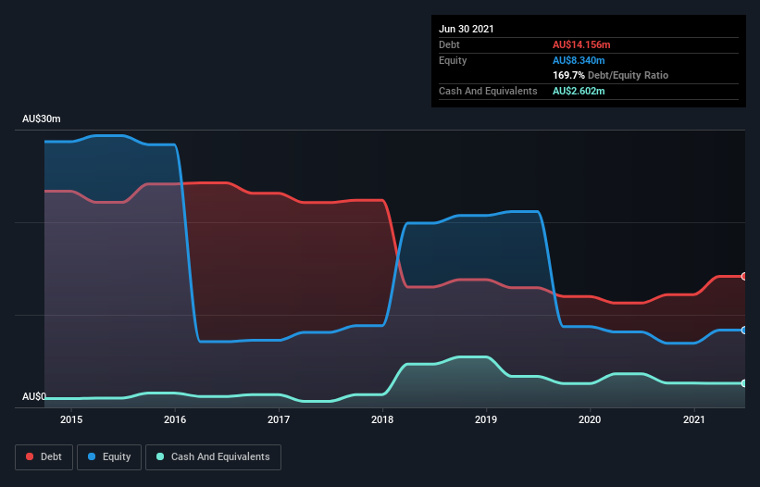Click the red Debt legend dot
The width and height of the screenshot is (760, 487).
[30, 456]
